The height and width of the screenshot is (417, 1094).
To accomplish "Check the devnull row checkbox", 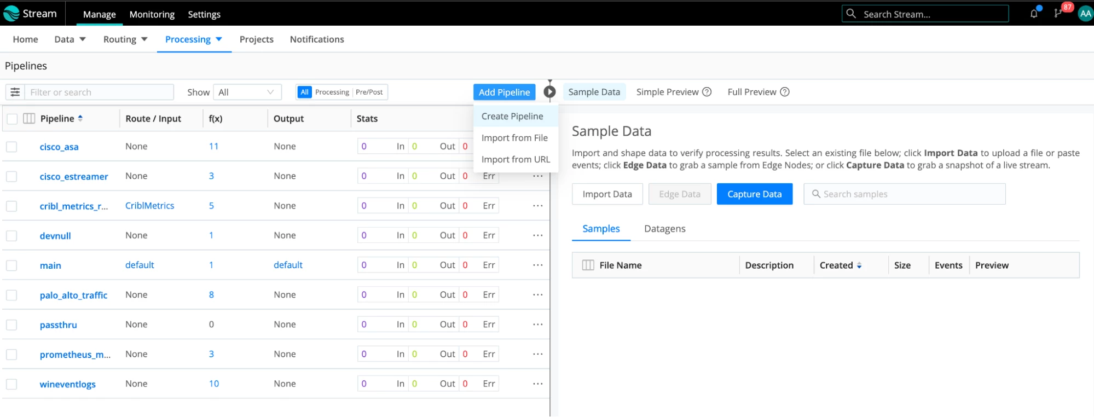I will point(11,236).
